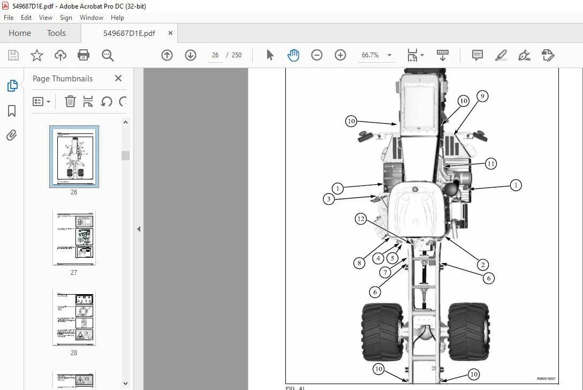Go to next page with down arrow
The height and width of the screenshot is (390, 583).
(191, 55)
